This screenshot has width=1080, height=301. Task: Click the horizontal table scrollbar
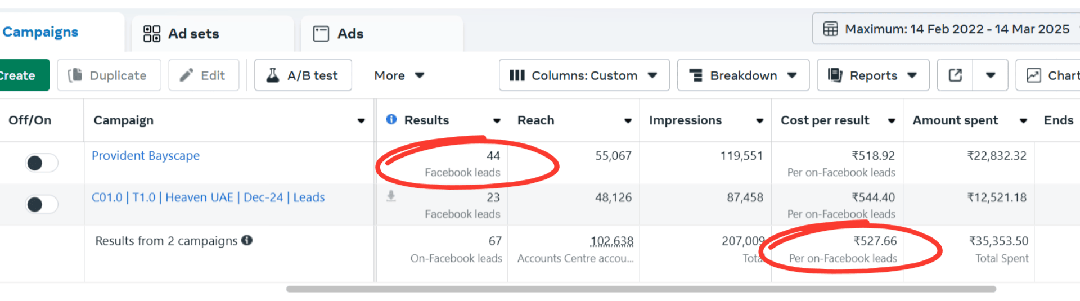pos(641,289)
